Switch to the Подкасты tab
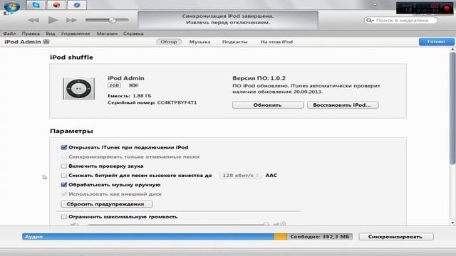This screenshot has height=256, width=456. [x=234, y=42]
